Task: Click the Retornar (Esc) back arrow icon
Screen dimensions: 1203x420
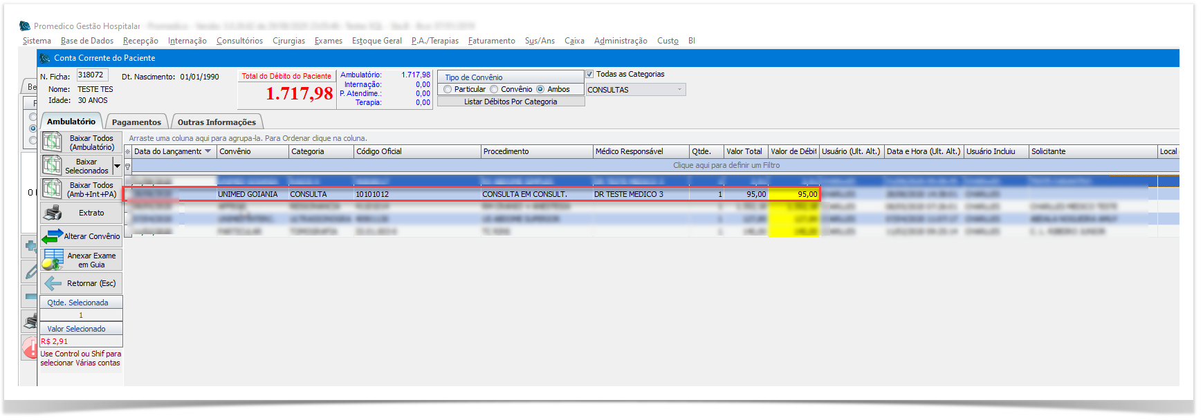Action: pos(53,283)
